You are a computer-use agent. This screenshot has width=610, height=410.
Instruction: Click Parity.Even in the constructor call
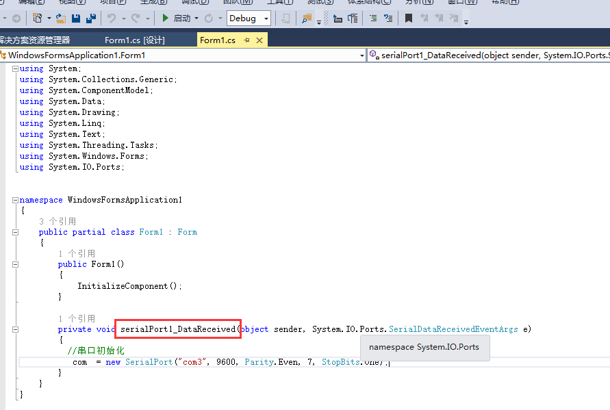pos(271,362)
